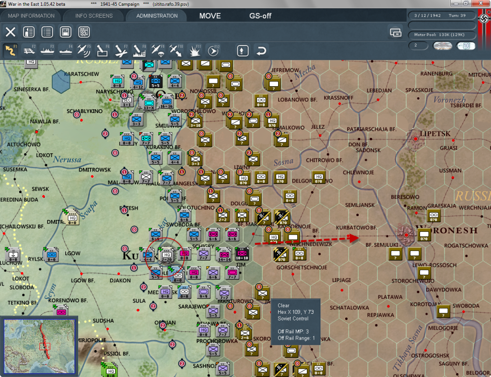491x377 pixels.
Task: Click the LIPETSK city red dot
Action: [416, 138]
